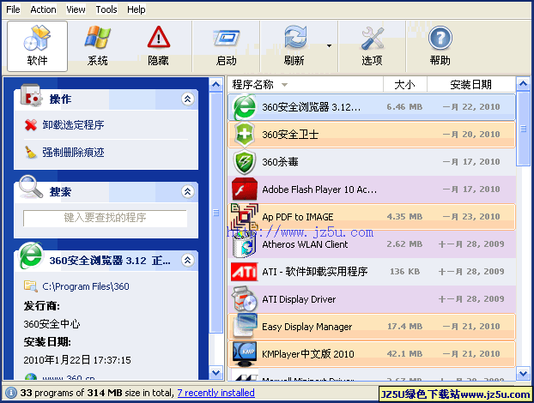Viewport: 534px width, 403px height.
Task: Open the dropdown arrow next to 刷新
Action: (x=329, y=46)
